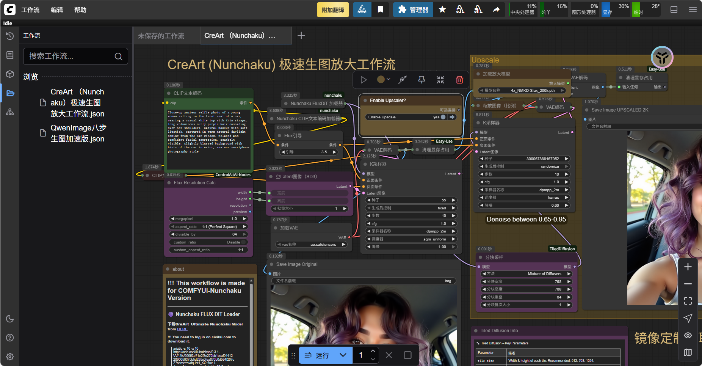Run the workflow with the 运行 button
Image resolution: width=702 pixels, height=366 pixels.
pyautogui.click(x=320, y=355)
